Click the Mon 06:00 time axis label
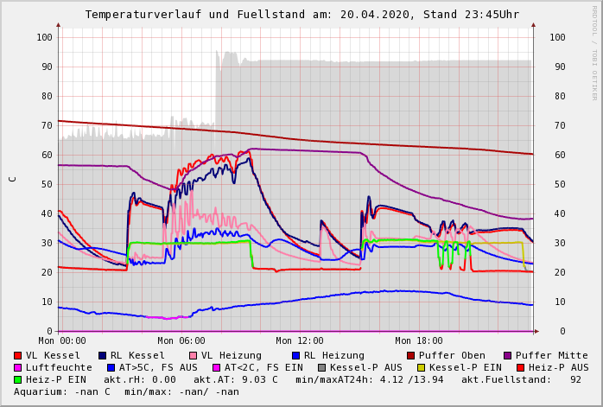 tap(181, 341)
